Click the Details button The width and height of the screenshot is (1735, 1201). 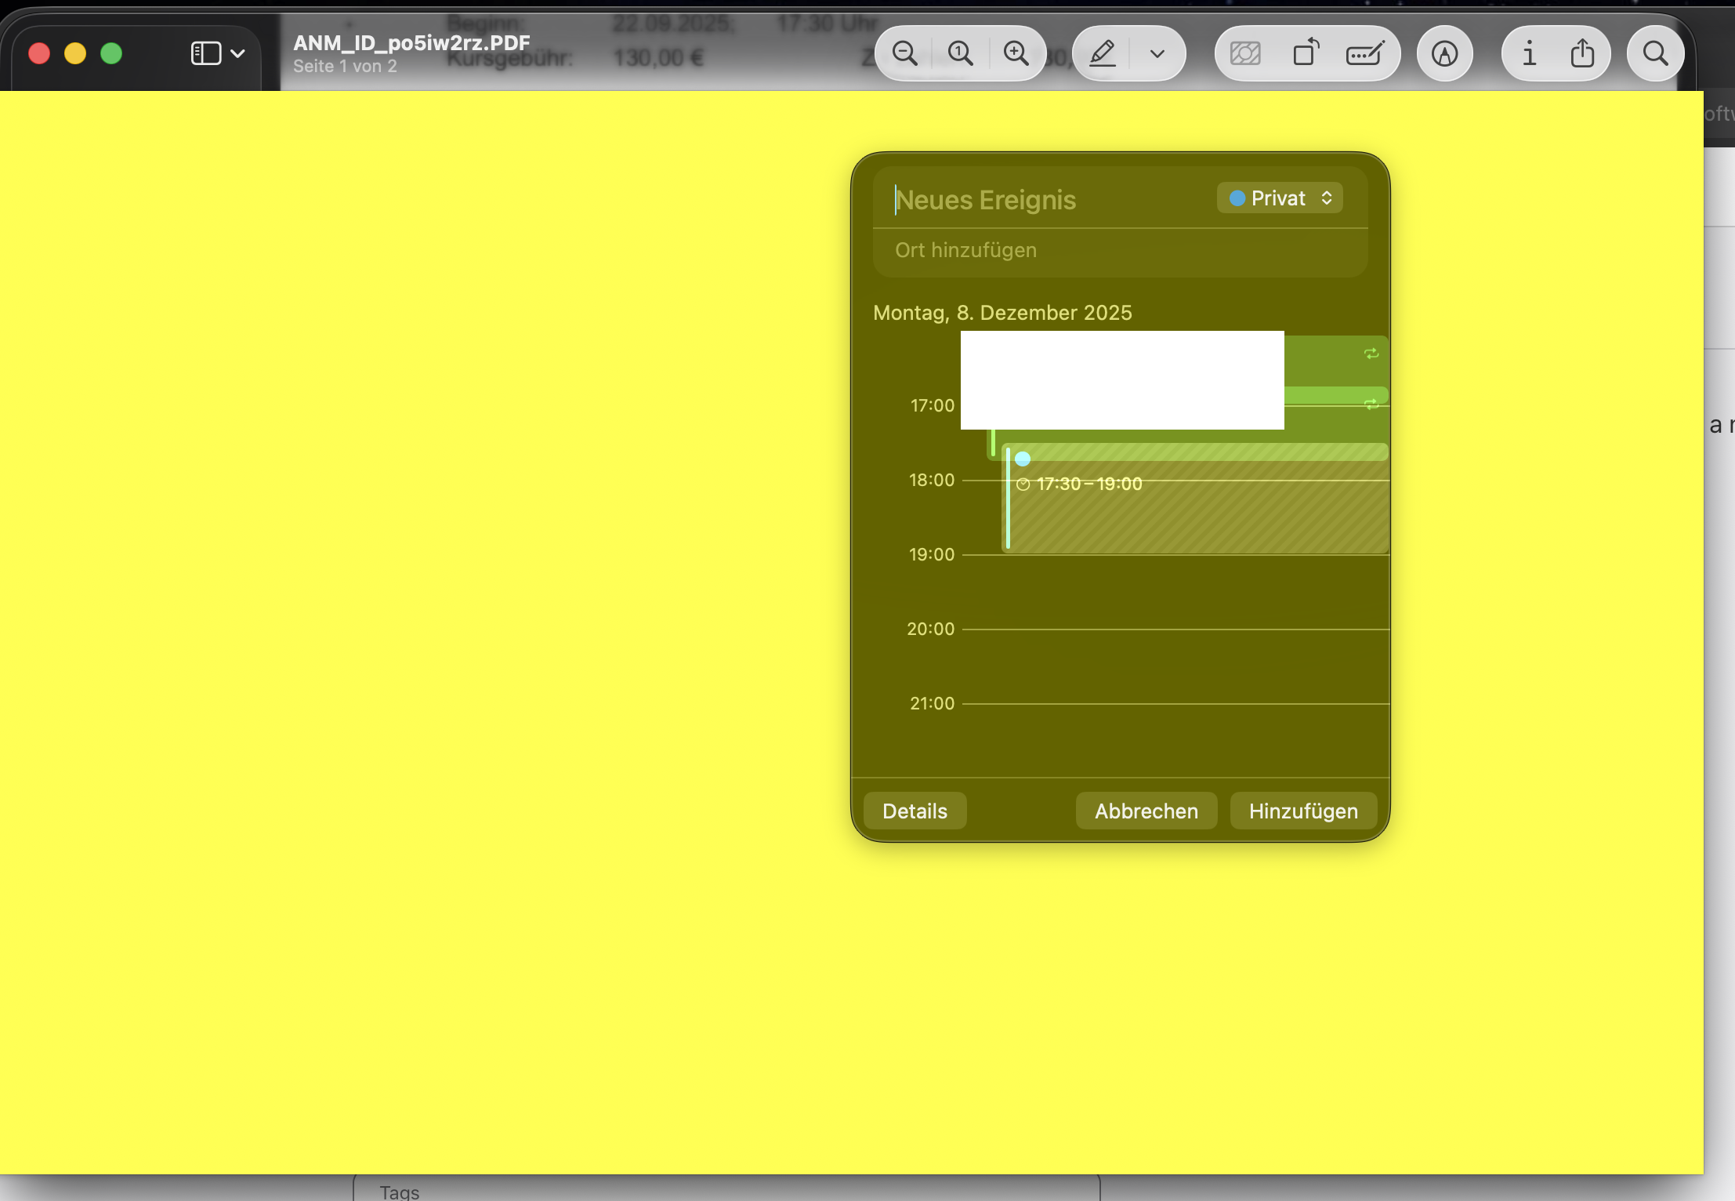(915, 811)
